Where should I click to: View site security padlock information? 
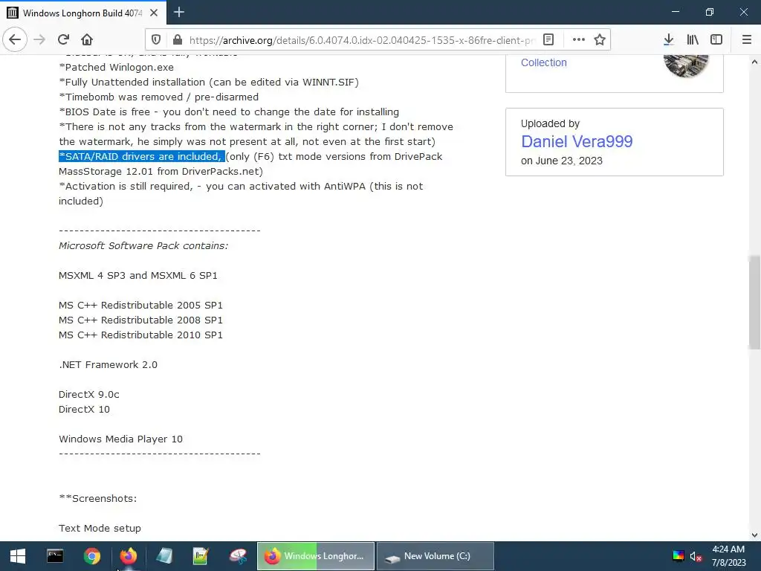click(x=178, y=40)
